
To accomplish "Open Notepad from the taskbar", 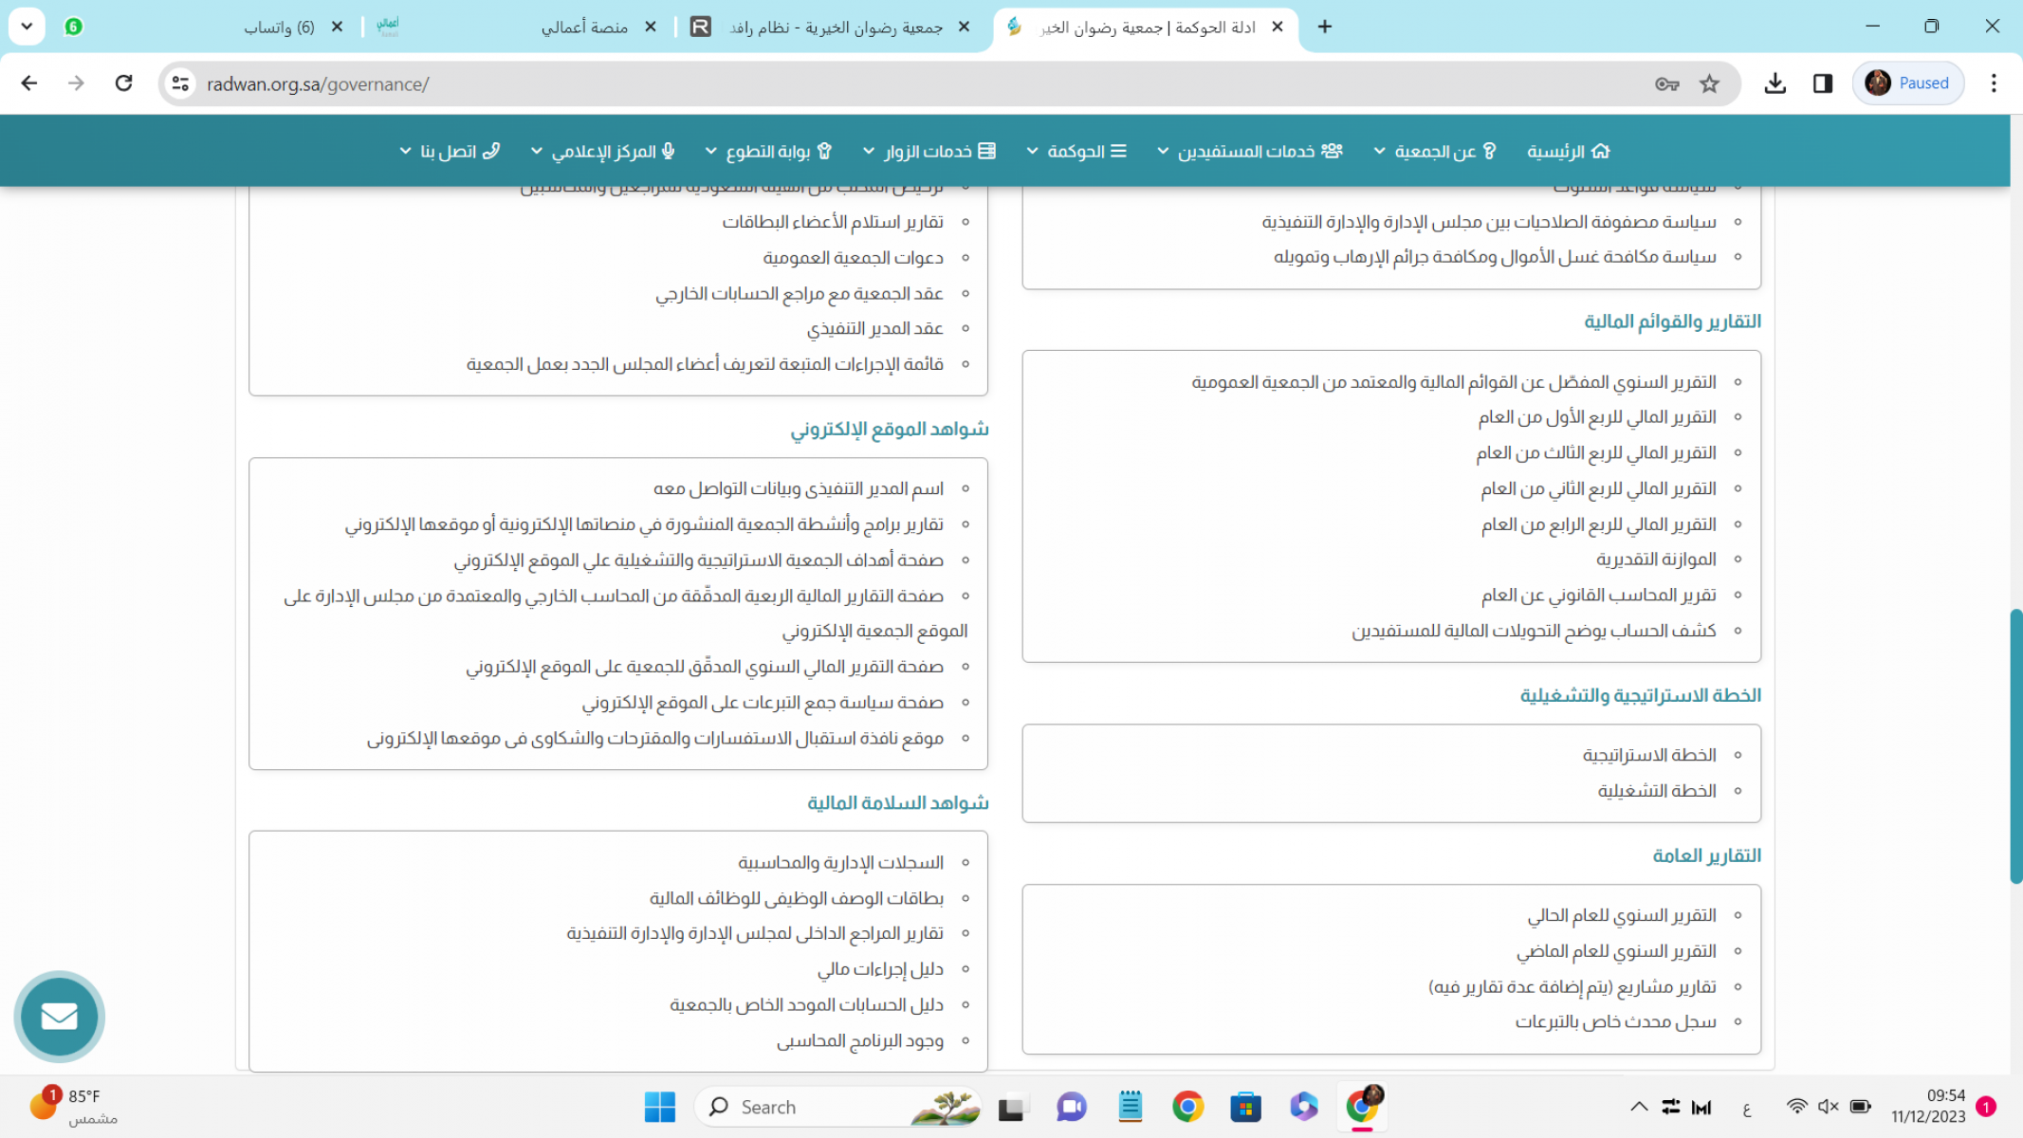I will [x=1130, y=1107].
